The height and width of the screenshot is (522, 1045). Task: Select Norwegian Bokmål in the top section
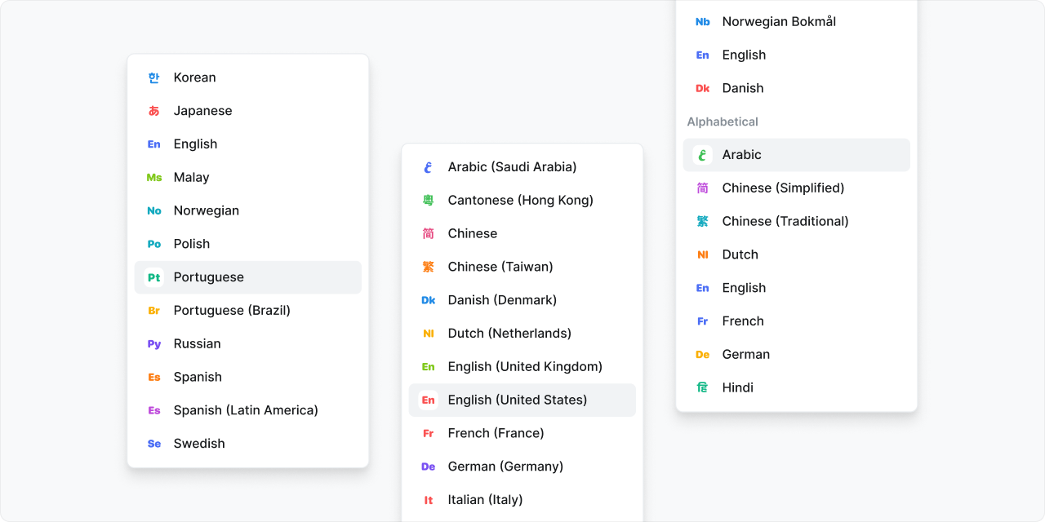[797, 22]
